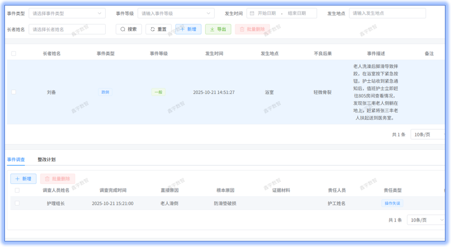Image resolution: width=451 pixels, height=247 pixels.
Task: Click the plus icon in lower 新增 button
Action: (17, 179)
